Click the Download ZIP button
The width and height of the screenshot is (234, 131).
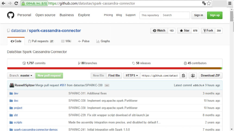210,76
